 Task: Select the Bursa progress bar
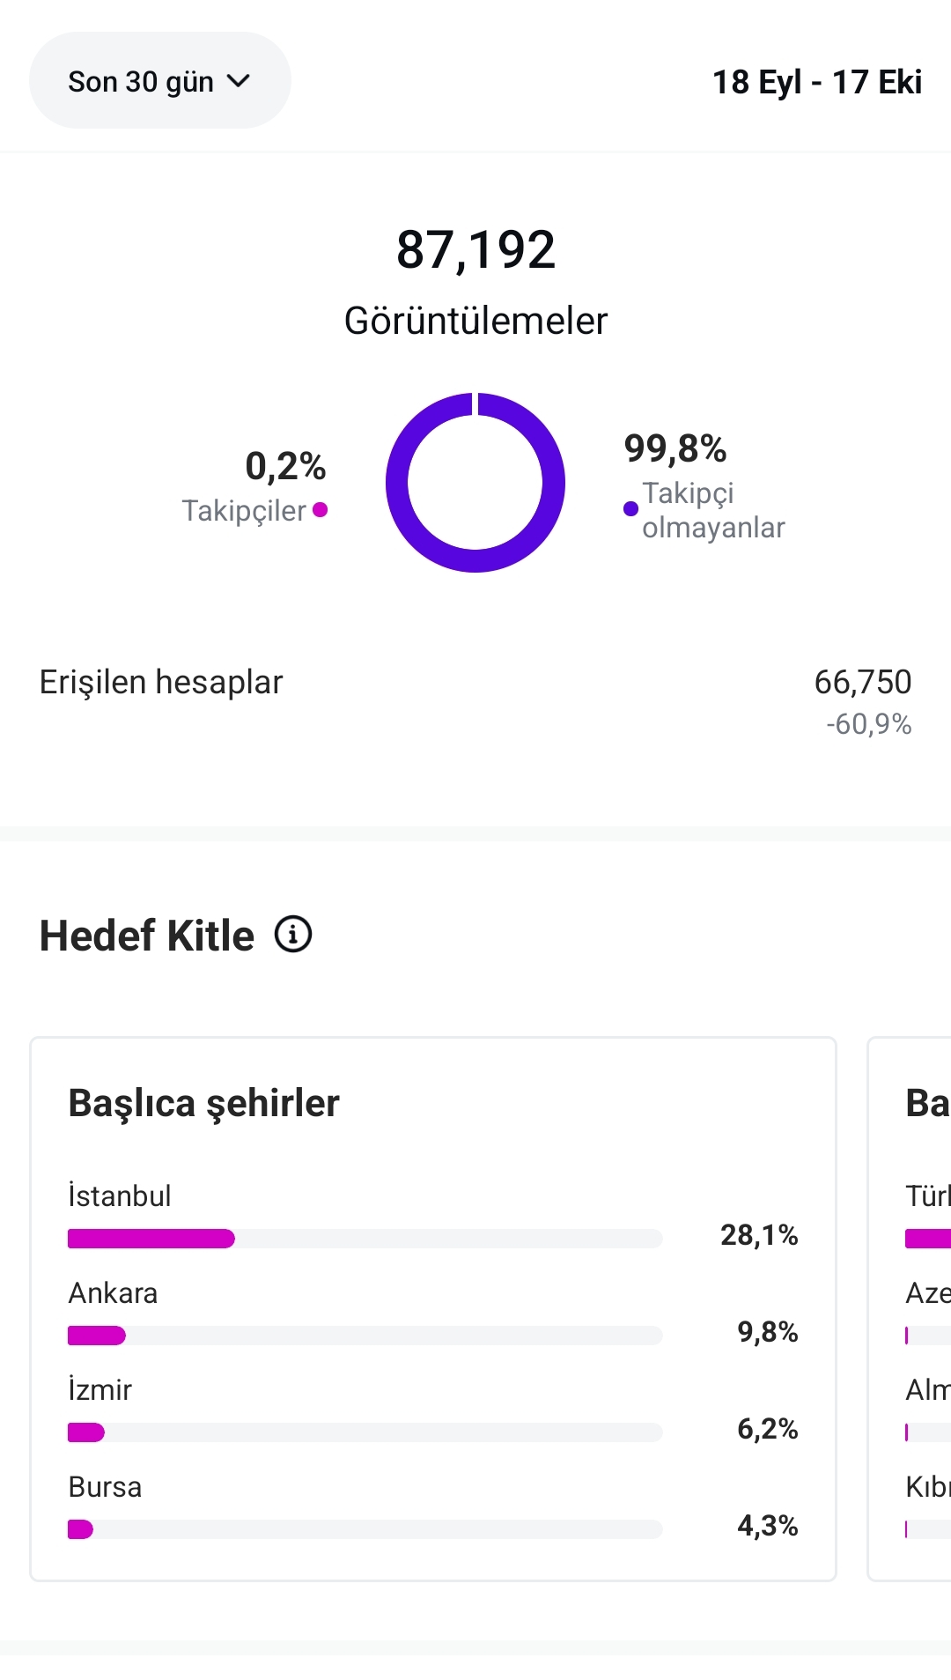tap(365, 1529)
